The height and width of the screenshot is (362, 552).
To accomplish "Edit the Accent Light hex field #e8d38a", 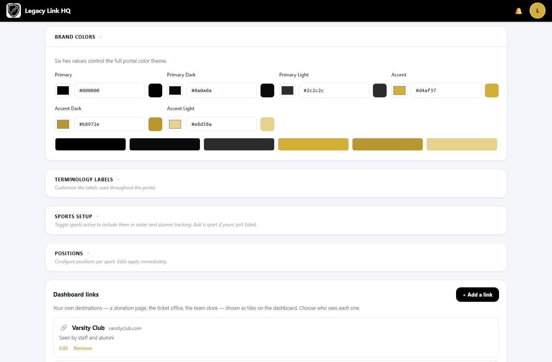I will tap(222, 124).
